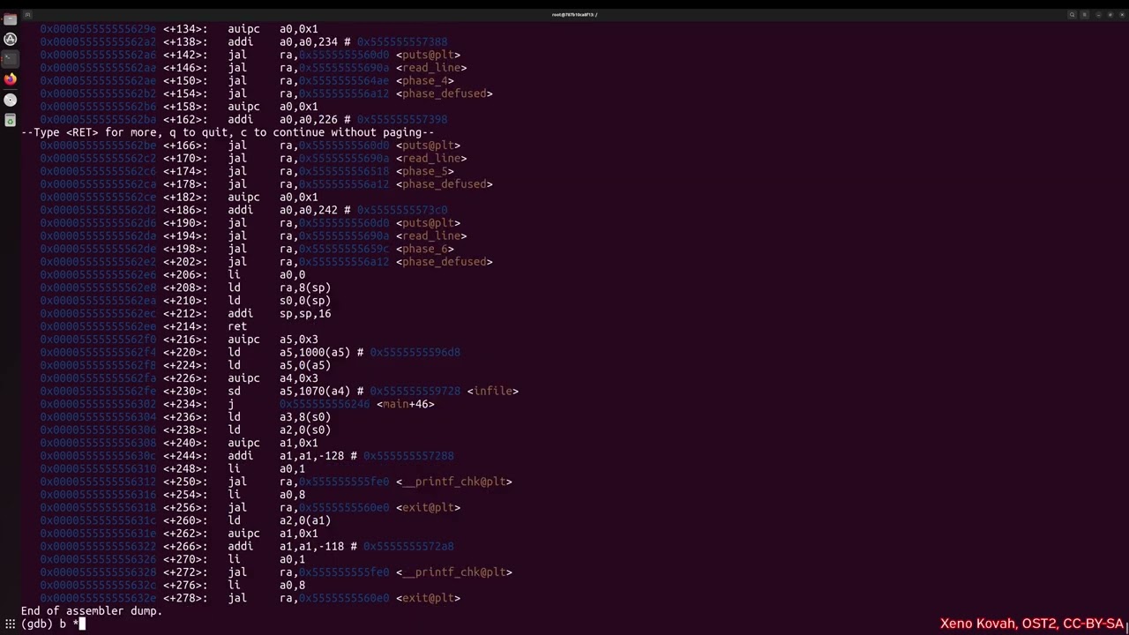The height and width of the screenshot is (635, 1129).
Task: Click the 'End of assembler dump.' line
Action: pyautogui.click(x=92, y=611)
